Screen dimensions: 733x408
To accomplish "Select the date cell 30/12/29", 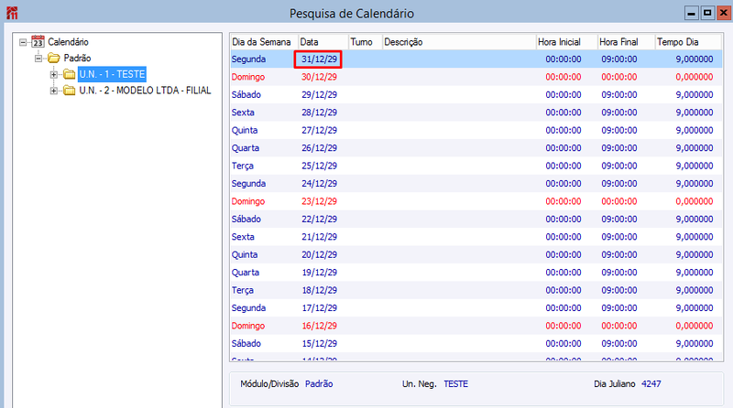I will (319, 77).
